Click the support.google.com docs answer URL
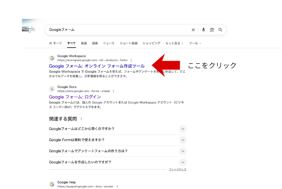This screenshot has width=282, height=189. [x=85, y=186]
